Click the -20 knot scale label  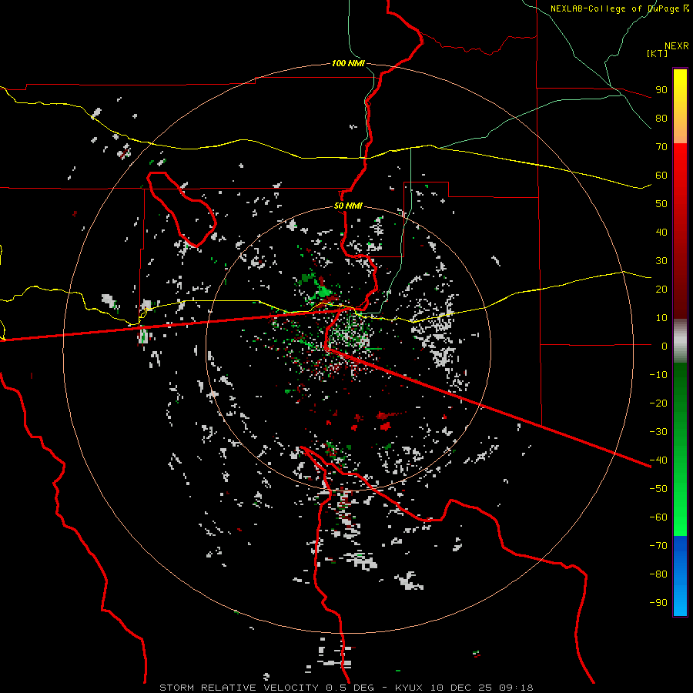pyautogui.click(x=658, y=403)
